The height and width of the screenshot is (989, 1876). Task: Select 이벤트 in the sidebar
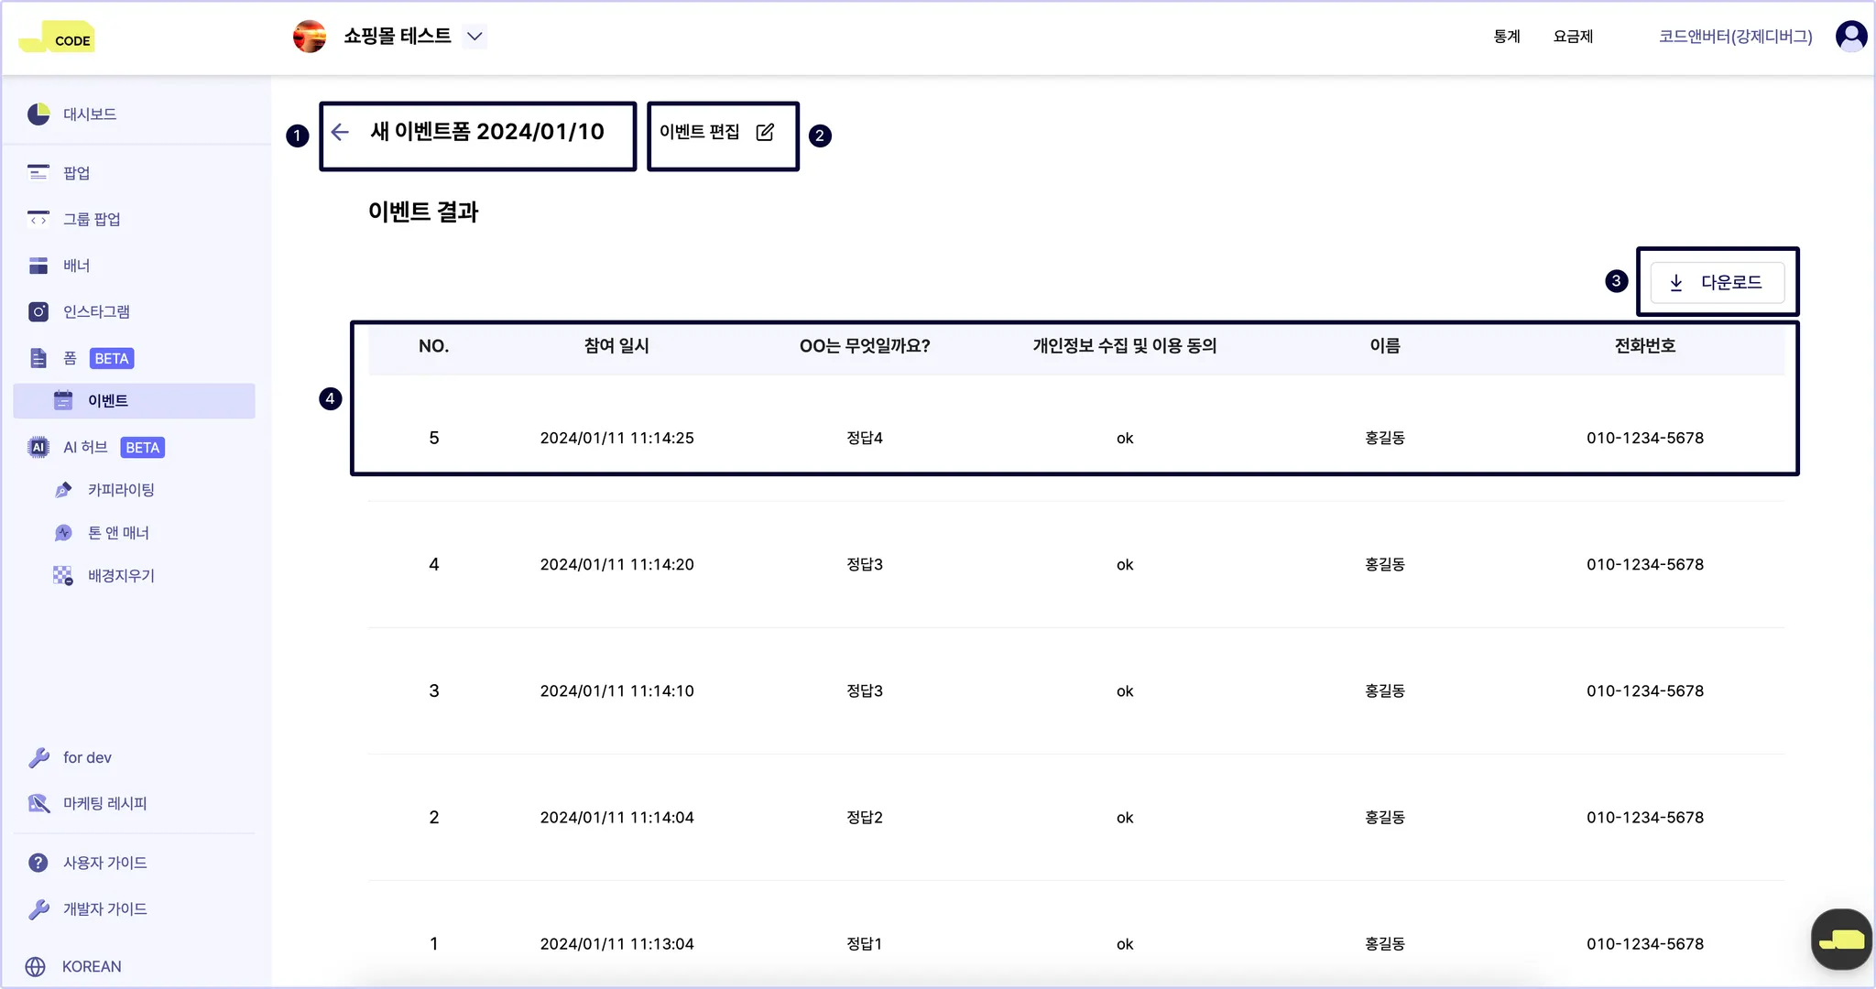coord(108,401)
